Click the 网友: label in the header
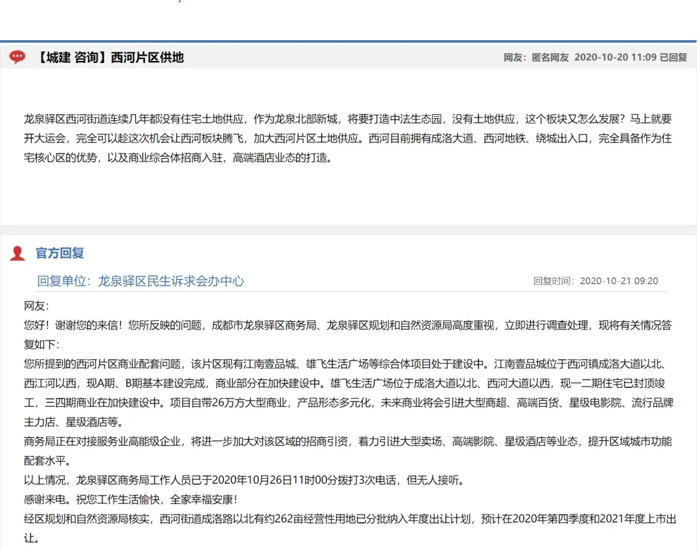700x550 pixels. click(x=515, y=57)
